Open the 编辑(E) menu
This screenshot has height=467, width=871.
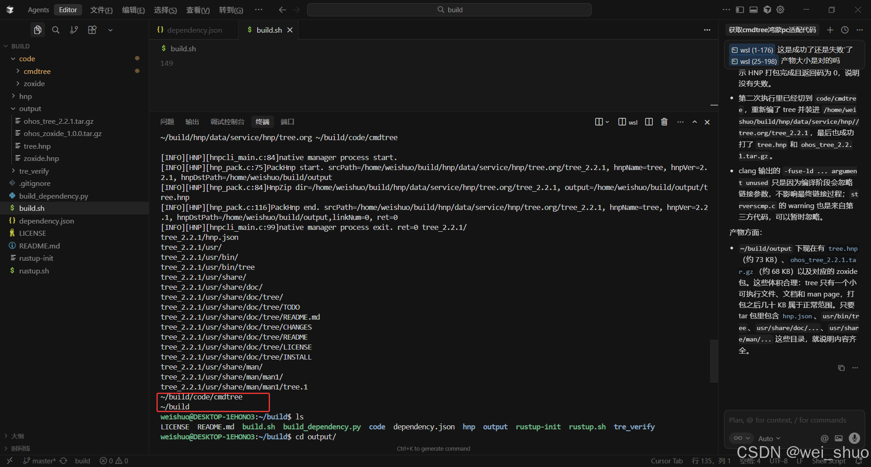point(133,10)
